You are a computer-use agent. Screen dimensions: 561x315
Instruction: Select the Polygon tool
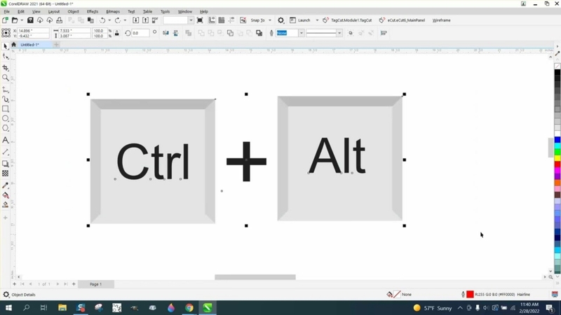[x=6, y=128]
